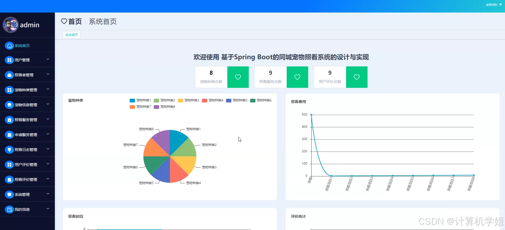Toggle 宠物种类8 legend entry in pie chart
The height and width of the screenshot is (230, 505).
point(164,107)
